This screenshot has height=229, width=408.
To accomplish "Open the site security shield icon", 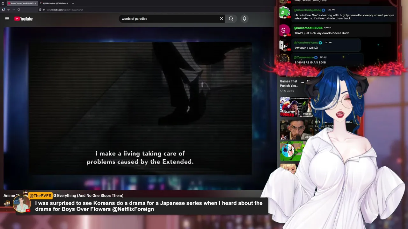I will coord(40,10).
